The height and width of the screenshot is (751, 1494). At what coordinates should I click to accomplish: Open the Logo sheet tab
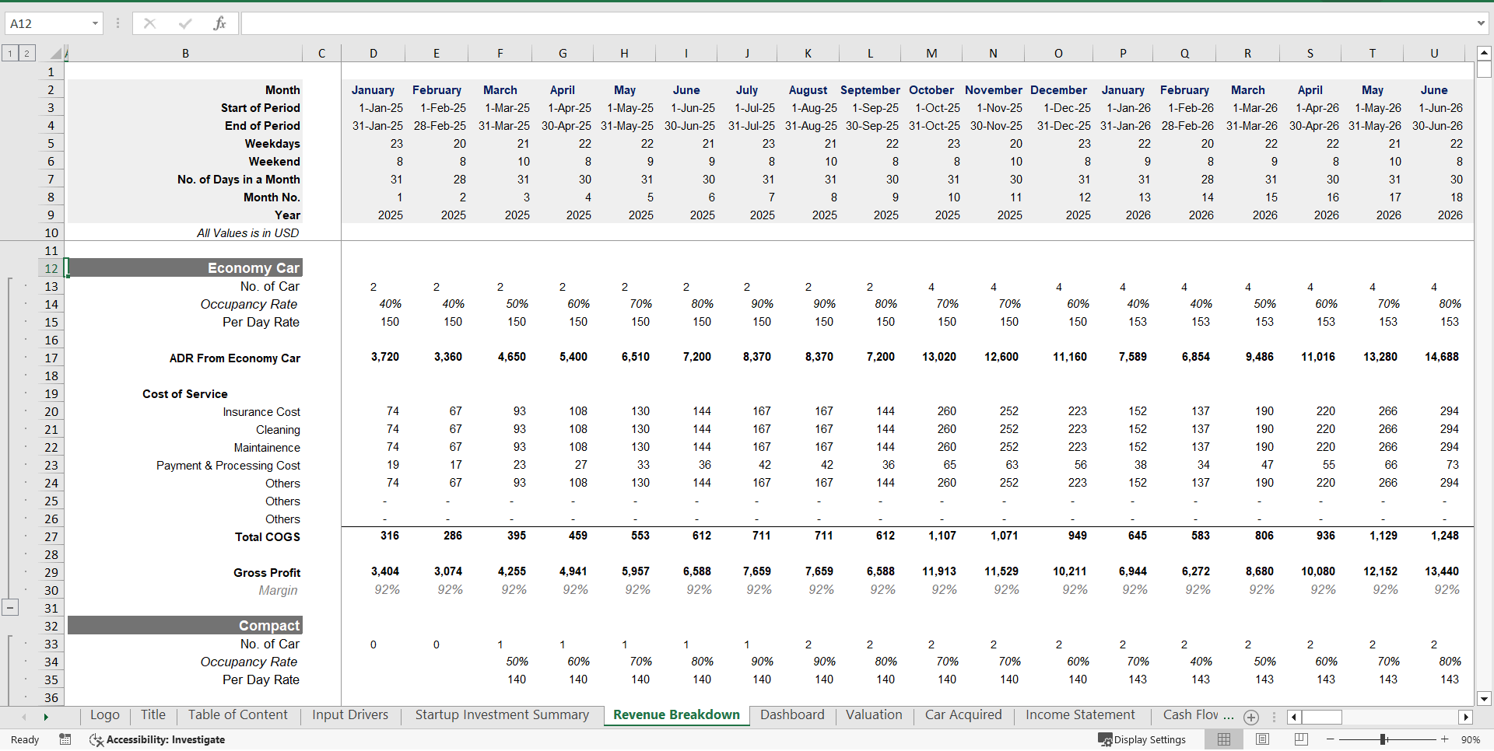coord(105,715)
